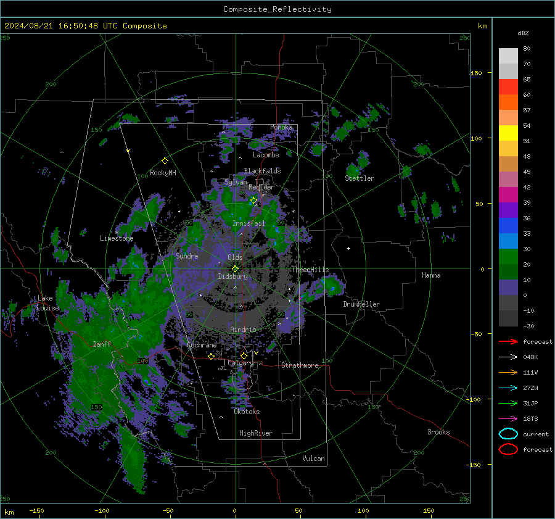Click the yellow diamond marker below RedDeer
The width and height of the screenshot is (555, 519).
253,201
